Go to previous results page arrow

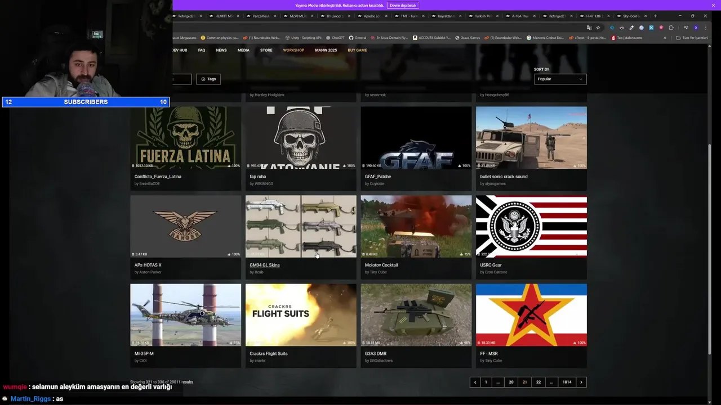click(x=475, y=382)
